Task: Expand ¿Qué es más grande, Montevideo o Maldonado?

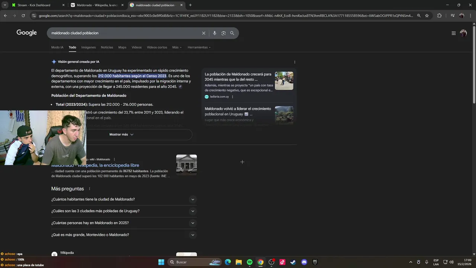Action: [124, 235]
